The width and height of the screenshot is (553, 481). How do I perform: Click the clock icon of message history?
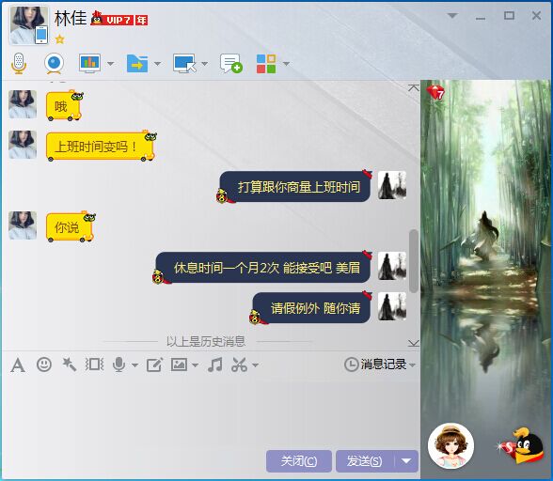pos(351,365)
